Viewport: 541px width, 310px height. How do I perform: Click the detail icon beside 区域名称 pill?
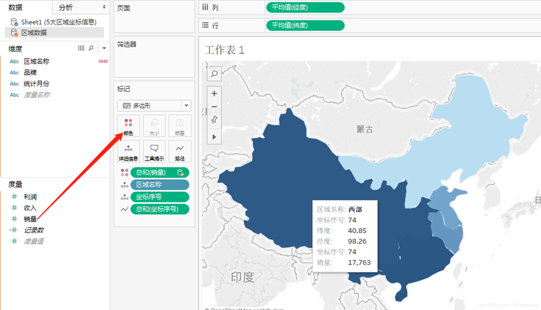tap(125, 185)
